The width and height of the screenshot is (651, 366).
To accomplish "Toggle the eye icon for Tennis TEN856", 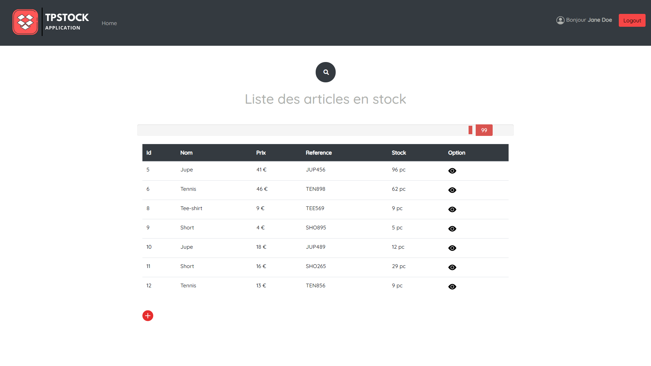I will click(452, 287).
